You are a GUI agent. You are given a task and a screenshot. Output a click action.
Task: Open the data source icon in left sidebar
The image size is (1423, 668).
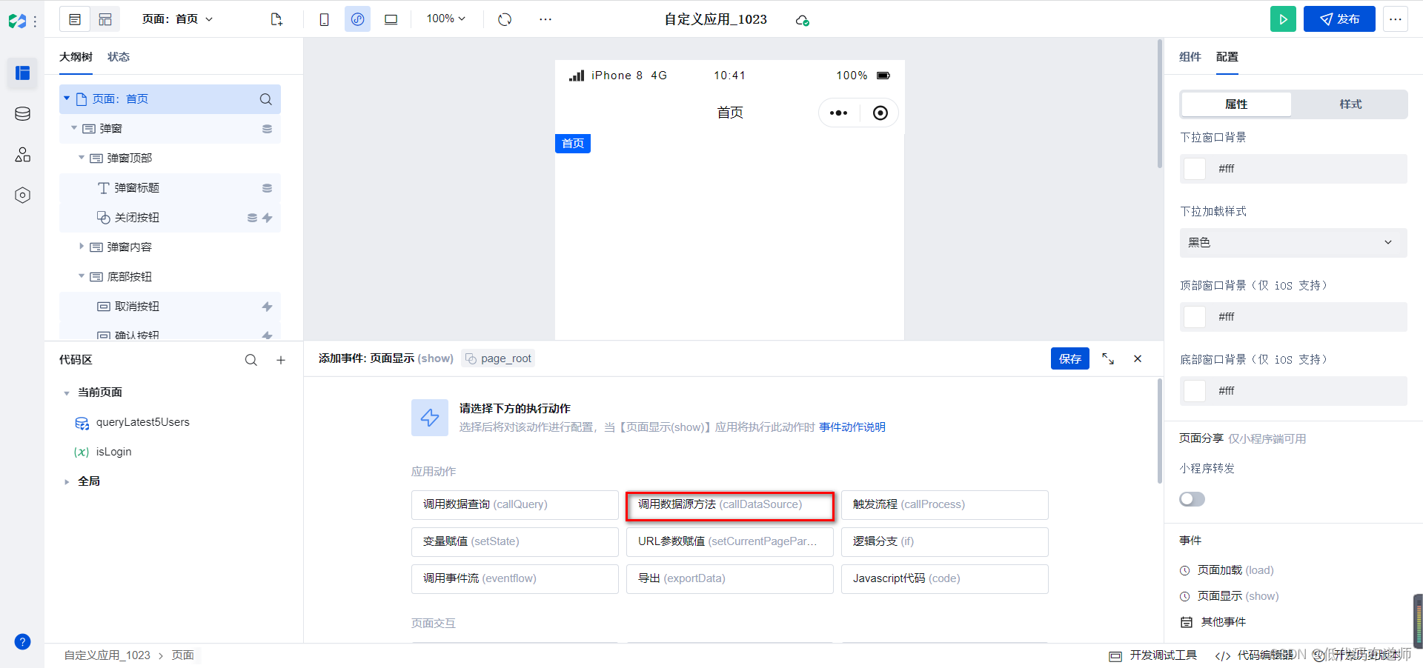point(22,113)
